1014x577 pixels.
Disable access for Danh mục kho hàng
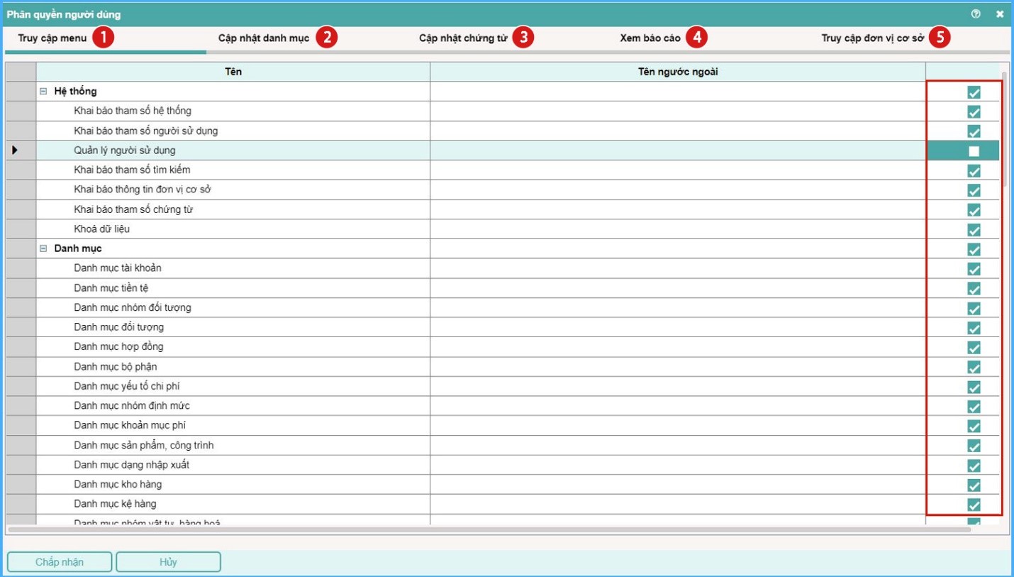(974, 485)
